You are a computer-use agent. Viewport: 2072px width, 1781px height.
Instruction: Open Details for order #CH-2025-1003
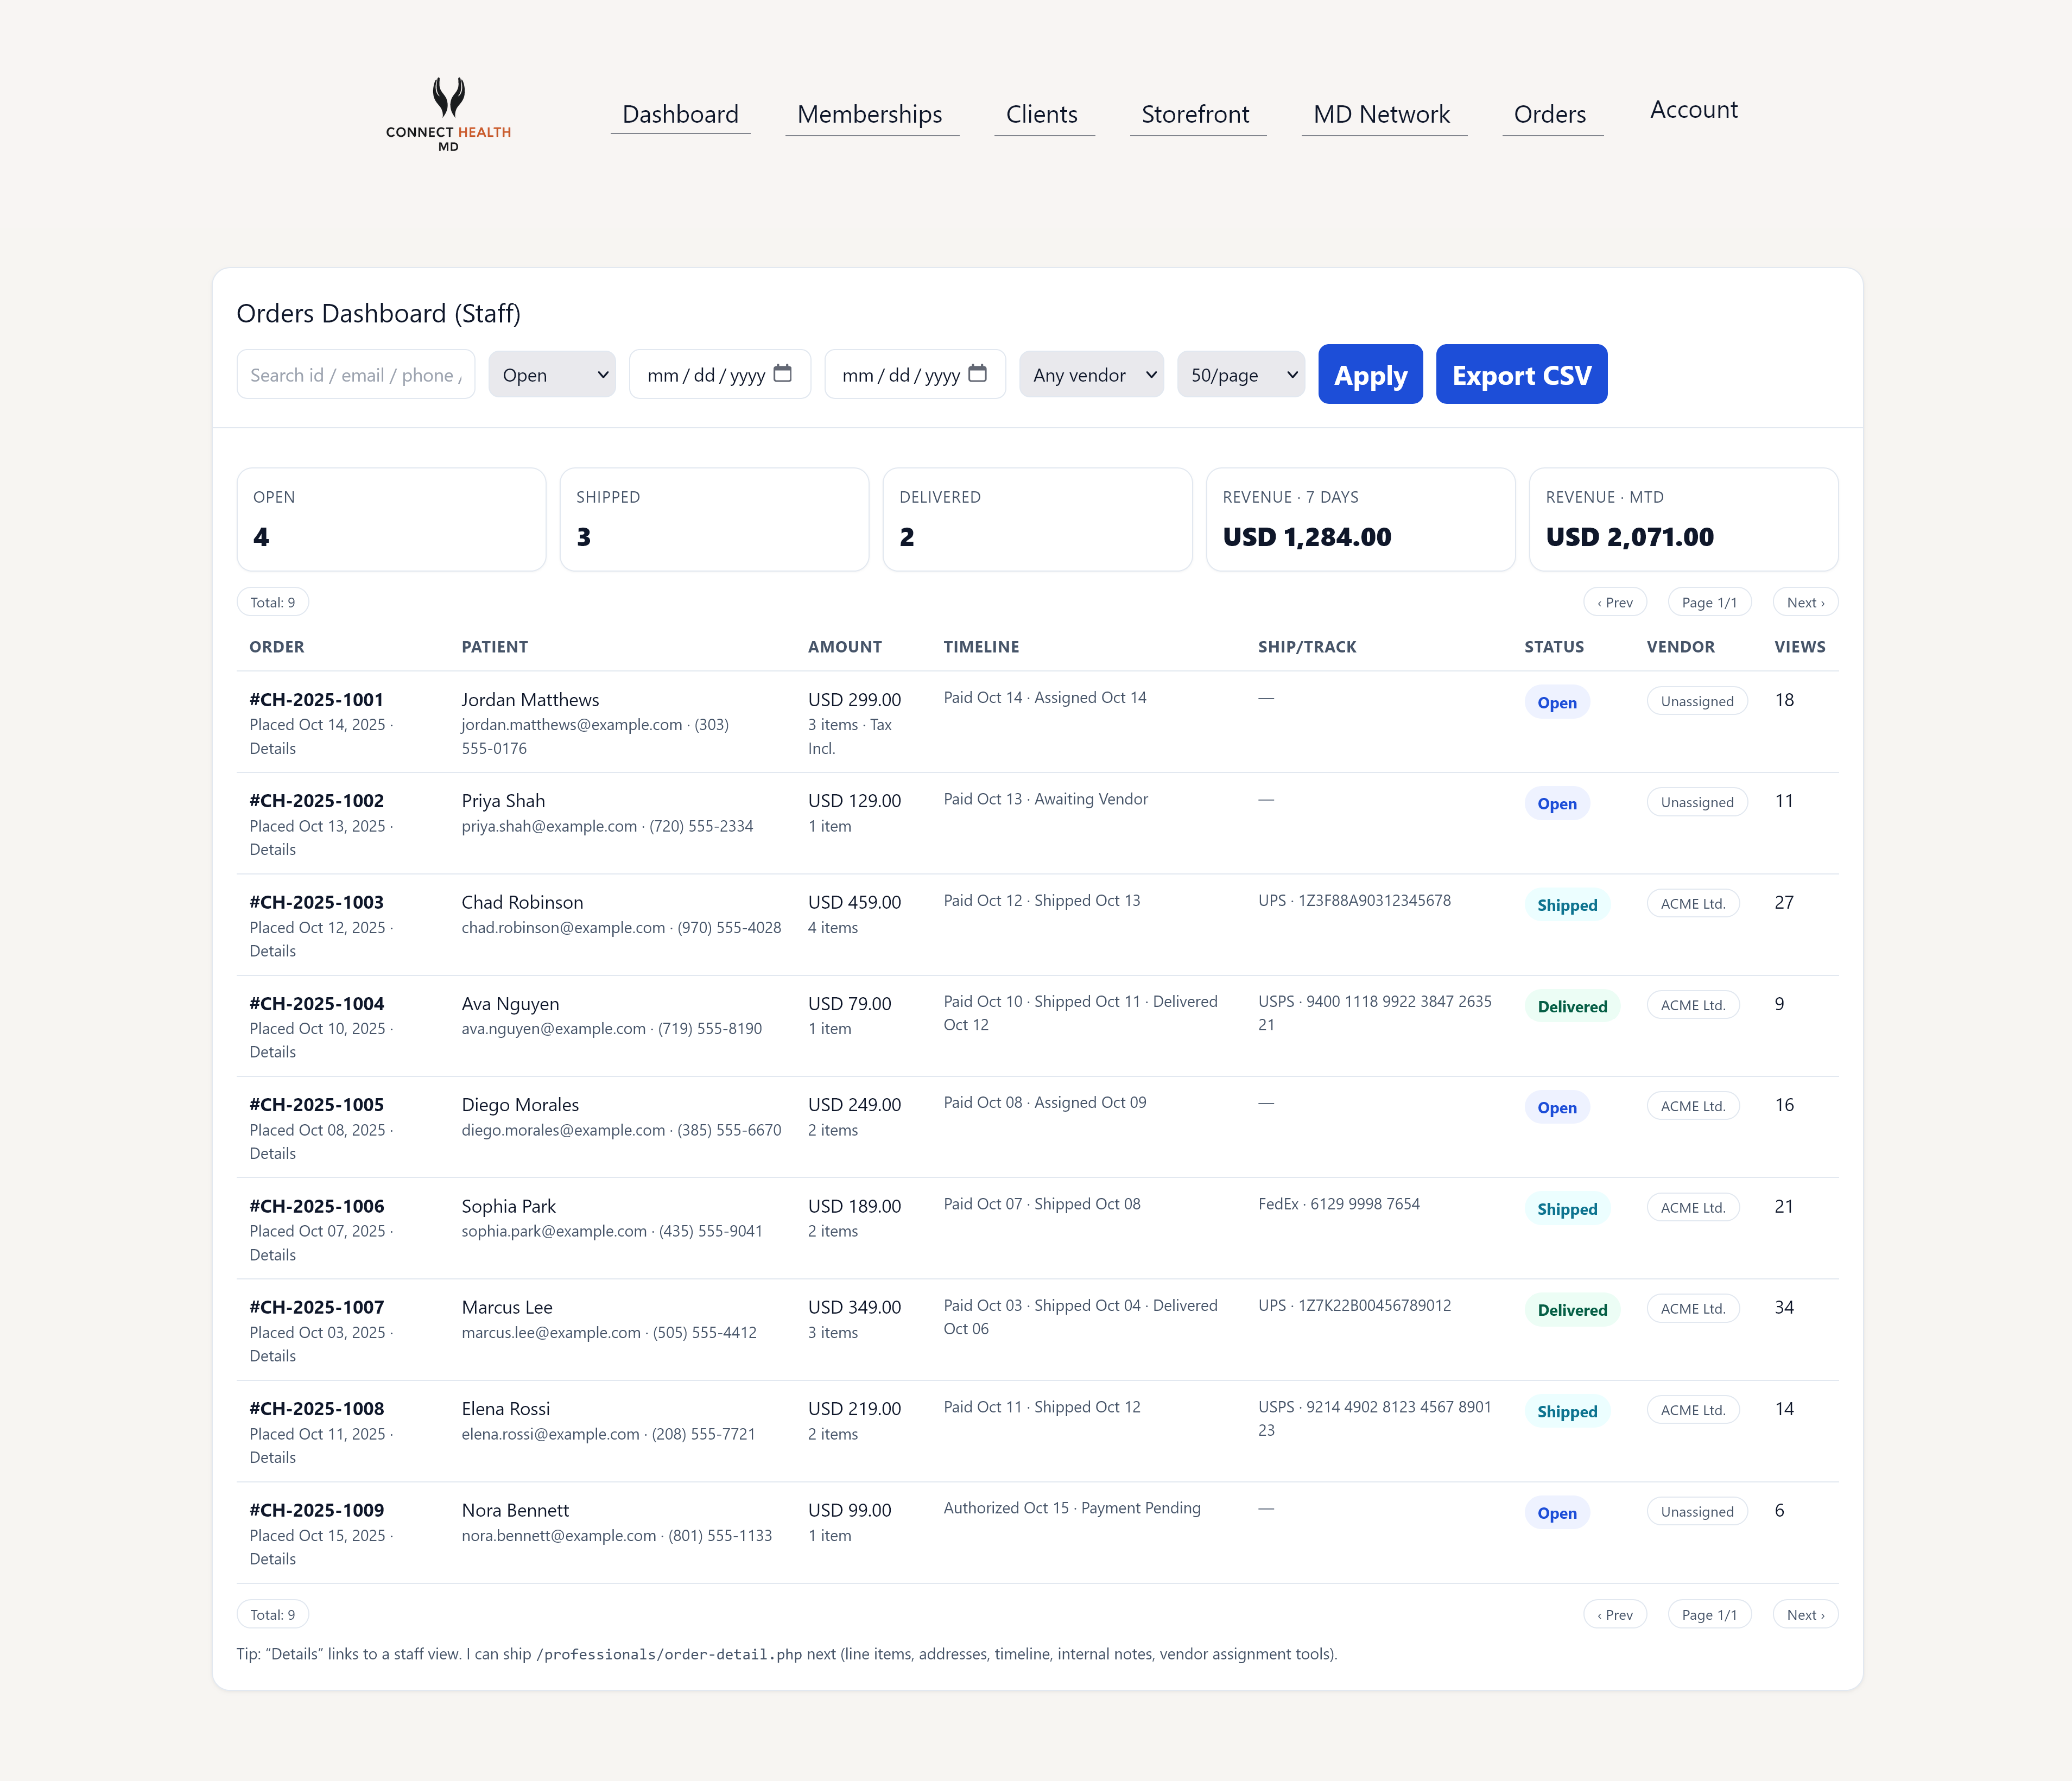272,951
